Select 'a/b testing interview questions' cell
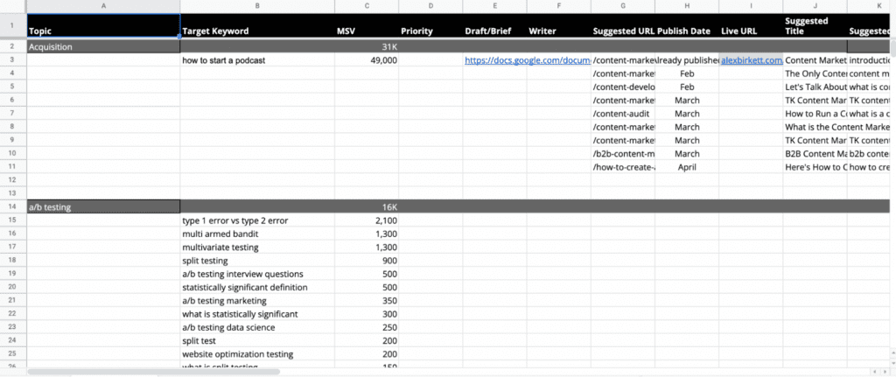Screen dimensions: 896x377 click(257, 274)
